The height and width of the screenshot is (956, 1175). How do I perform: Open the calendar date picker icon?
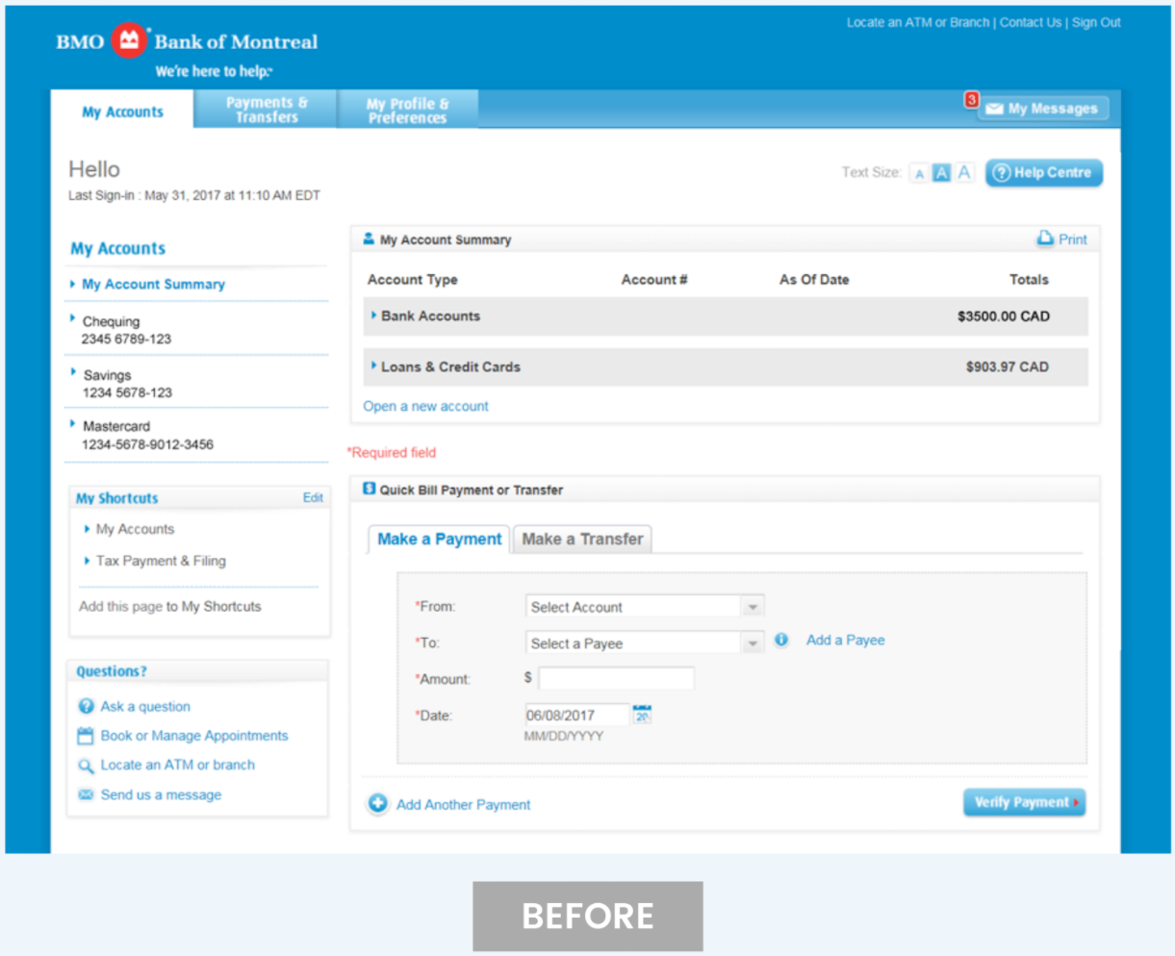642,715
